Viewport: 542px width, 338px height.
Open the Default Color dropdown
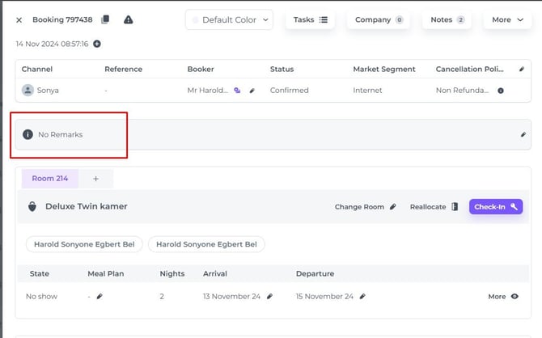point(229,19)
